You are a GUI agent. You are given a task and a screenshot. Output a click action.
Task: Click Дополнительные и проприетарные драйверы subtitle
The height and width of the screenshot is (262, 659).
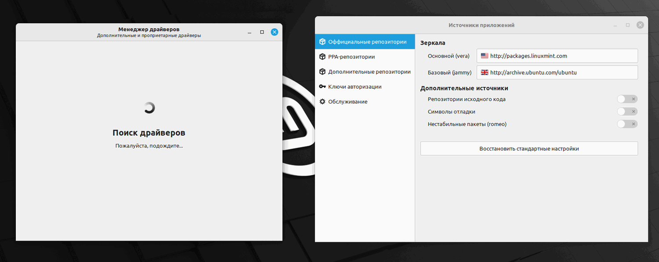pos(149,36)
